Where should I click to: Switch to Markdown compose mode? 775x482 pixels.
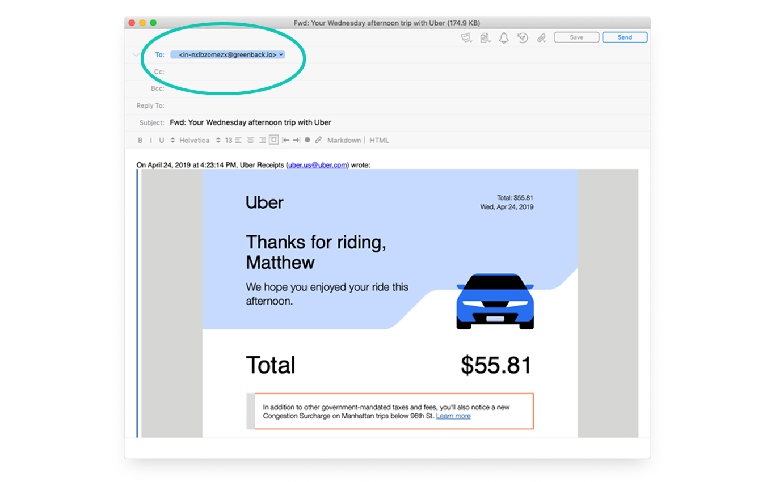click(x=344, y=140)
